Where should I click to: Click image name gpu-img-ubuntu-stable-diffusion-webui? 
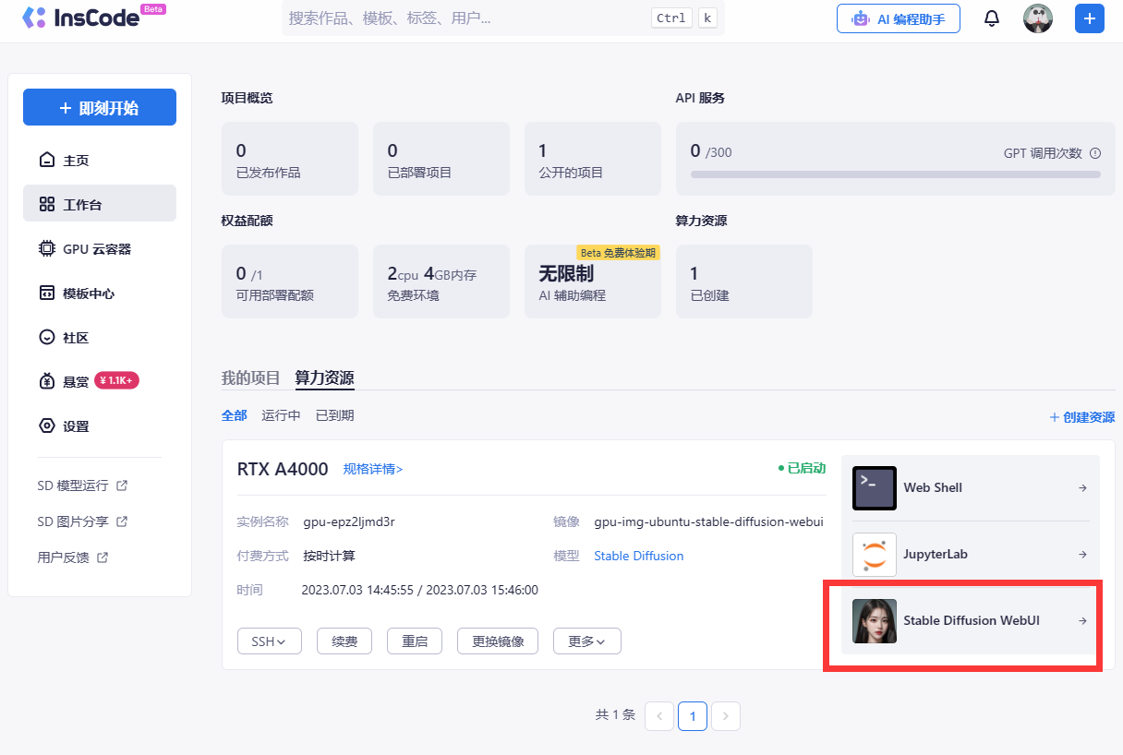(x=708, y=521)
